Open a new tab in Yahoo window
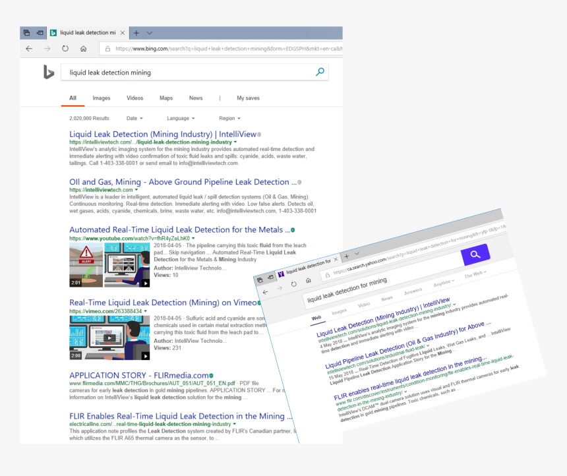The image size is (567, 476). click(x=346, y=256)
